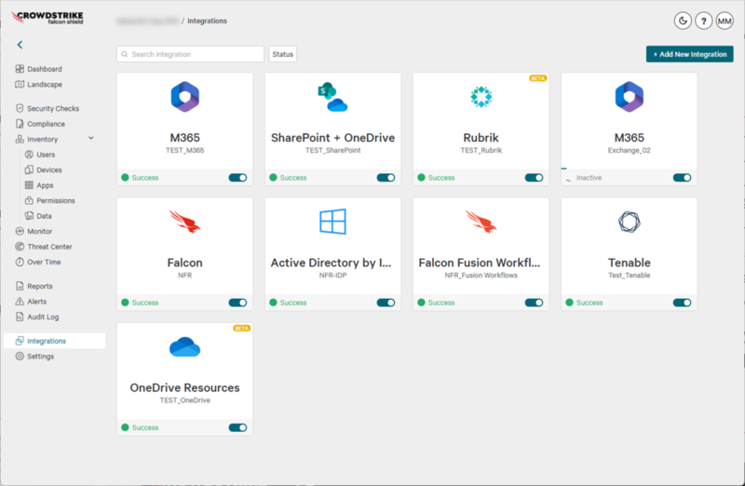Open the Falcon NFR card title
This screenshot has height=486, width=745.
[x=184, y=263]
